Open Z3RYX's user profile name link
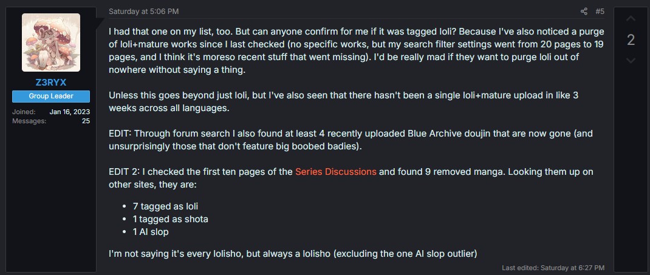Viewport: 650px width, 275px height. 51,83
